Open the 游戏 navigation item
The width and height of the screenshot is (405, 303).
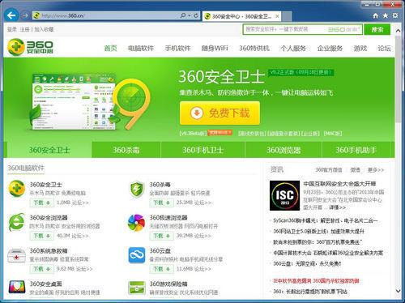360,49
